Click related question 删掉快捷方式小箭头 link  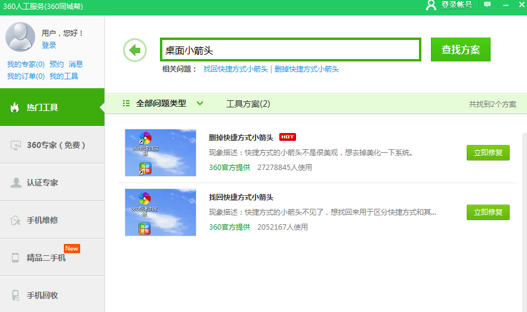307,69
